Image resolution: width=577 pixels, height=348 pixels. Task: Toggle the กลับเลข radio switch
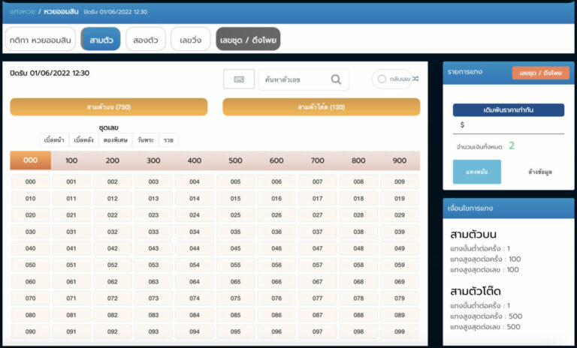[x=382, y=79]
